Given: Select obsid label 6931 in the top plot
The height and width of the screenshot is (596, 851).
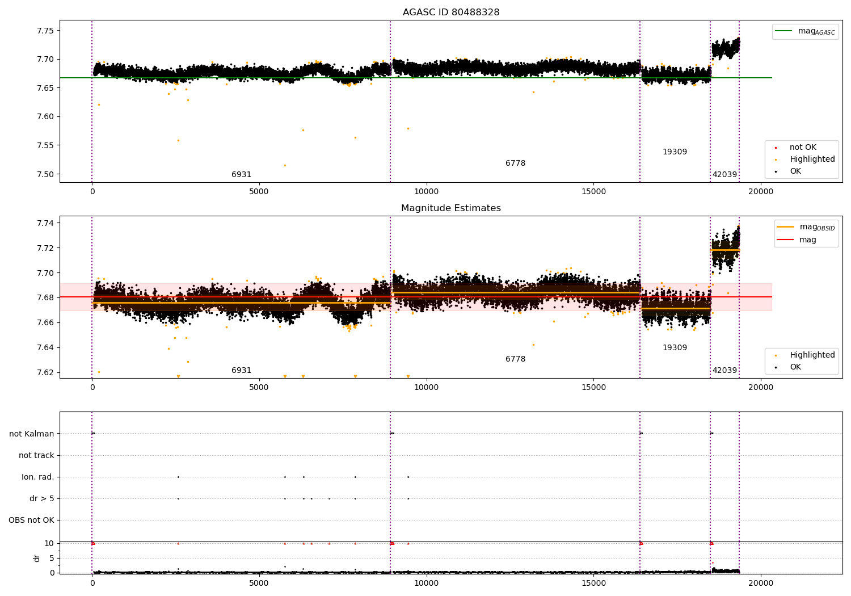Looking at the screenshot, I should tap(241, 175).
